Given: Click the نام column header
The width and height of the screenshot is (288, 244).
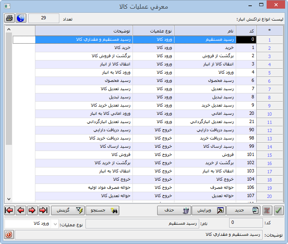Looking at the screenshot, I should point(205,31).
